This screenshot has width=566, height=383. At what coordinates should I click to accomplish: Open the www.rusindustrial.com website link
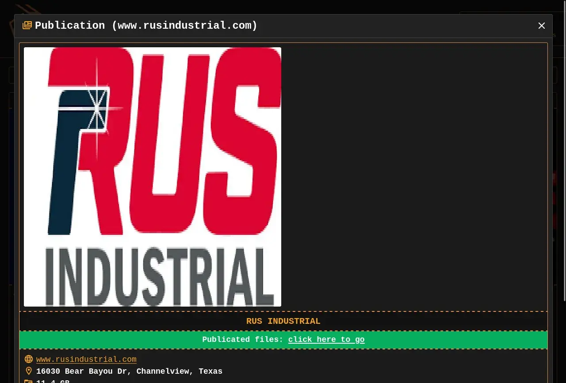point(86,360)
